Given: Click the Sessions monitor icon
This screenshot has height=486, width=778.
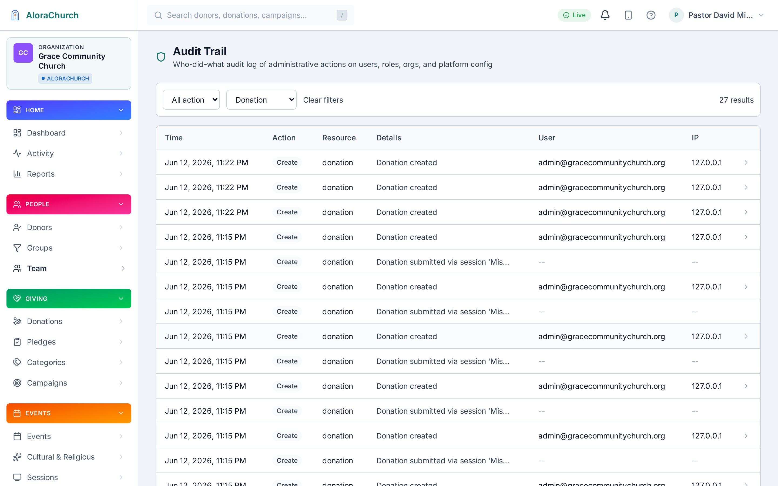Looking at the screenshot, I should pyautogui.click(x=17, y=477).
